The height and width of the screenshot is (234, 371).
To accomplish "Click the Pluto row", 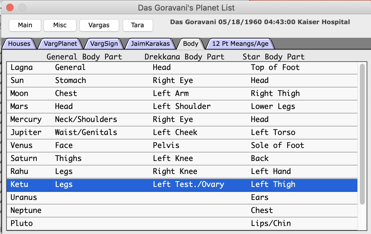I will point(182,223).
